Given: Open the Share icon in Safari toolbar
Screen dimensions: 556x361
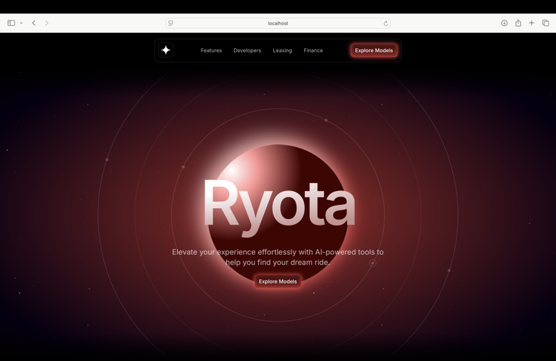Looking at the screenshot, I should click(x=518, y=23).
